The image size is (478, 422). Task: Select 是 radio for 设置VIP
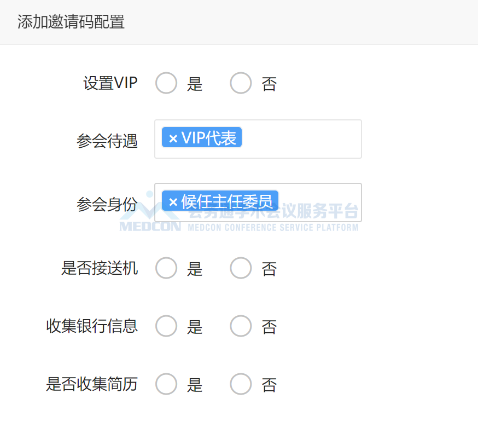[166, 83]
